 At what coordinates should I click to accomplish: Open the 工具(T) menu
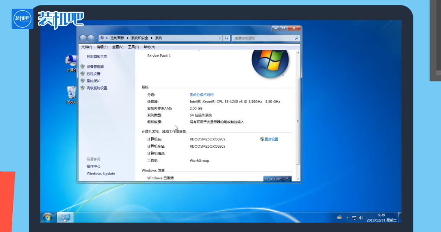(x=133, y=47)
